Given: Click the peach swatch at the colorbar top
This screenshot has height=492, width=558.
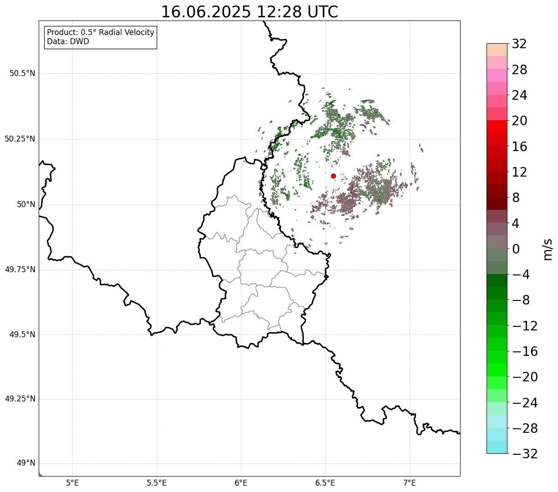Looking at the screenshot, I should click(497, 50).
